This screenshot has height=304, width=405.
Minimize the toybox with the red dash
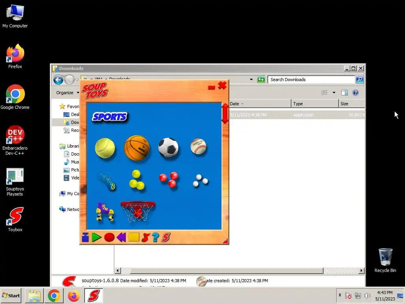[212, 87]
